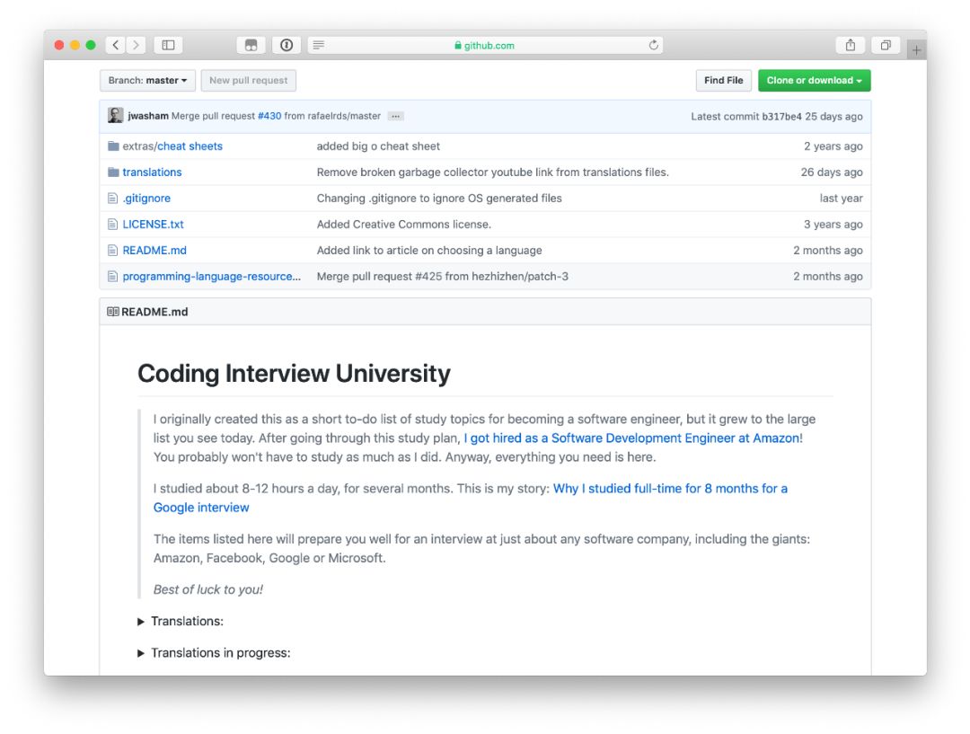Viewport: 970px width, 734px height.
Task: Follow the Amazon hired story link
Action: point(632,438)
